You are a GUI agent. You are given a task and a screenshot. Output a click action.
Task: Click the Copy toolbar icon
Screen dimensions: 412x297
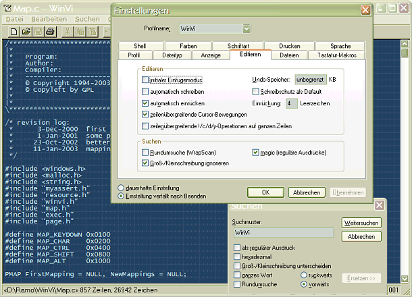(80, 32)
